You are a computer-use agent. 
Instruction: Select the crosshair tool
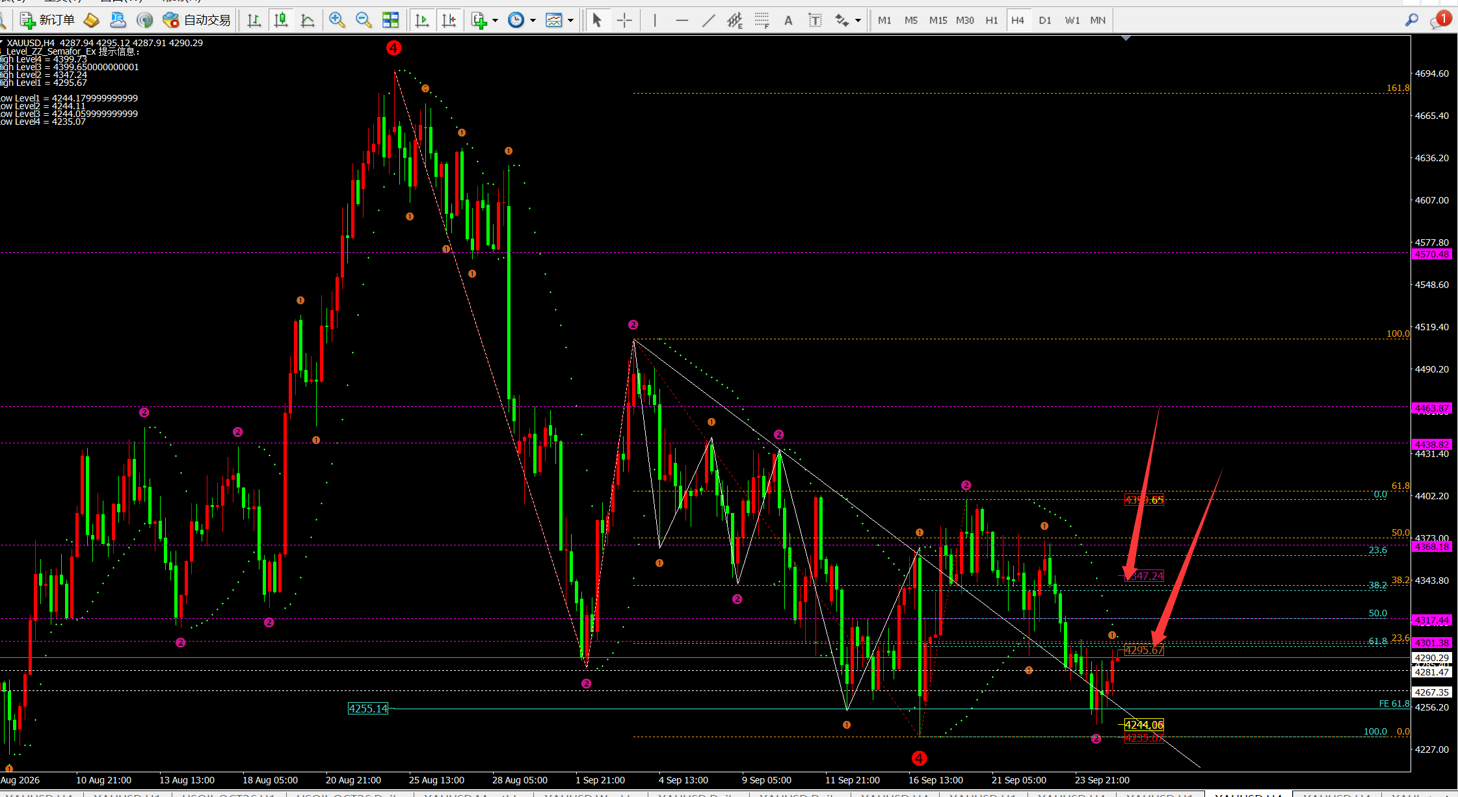tap(624, 20)
